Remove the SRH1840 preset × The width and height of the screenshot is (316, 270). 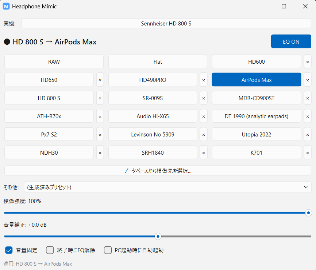click(x=204, y=152)
